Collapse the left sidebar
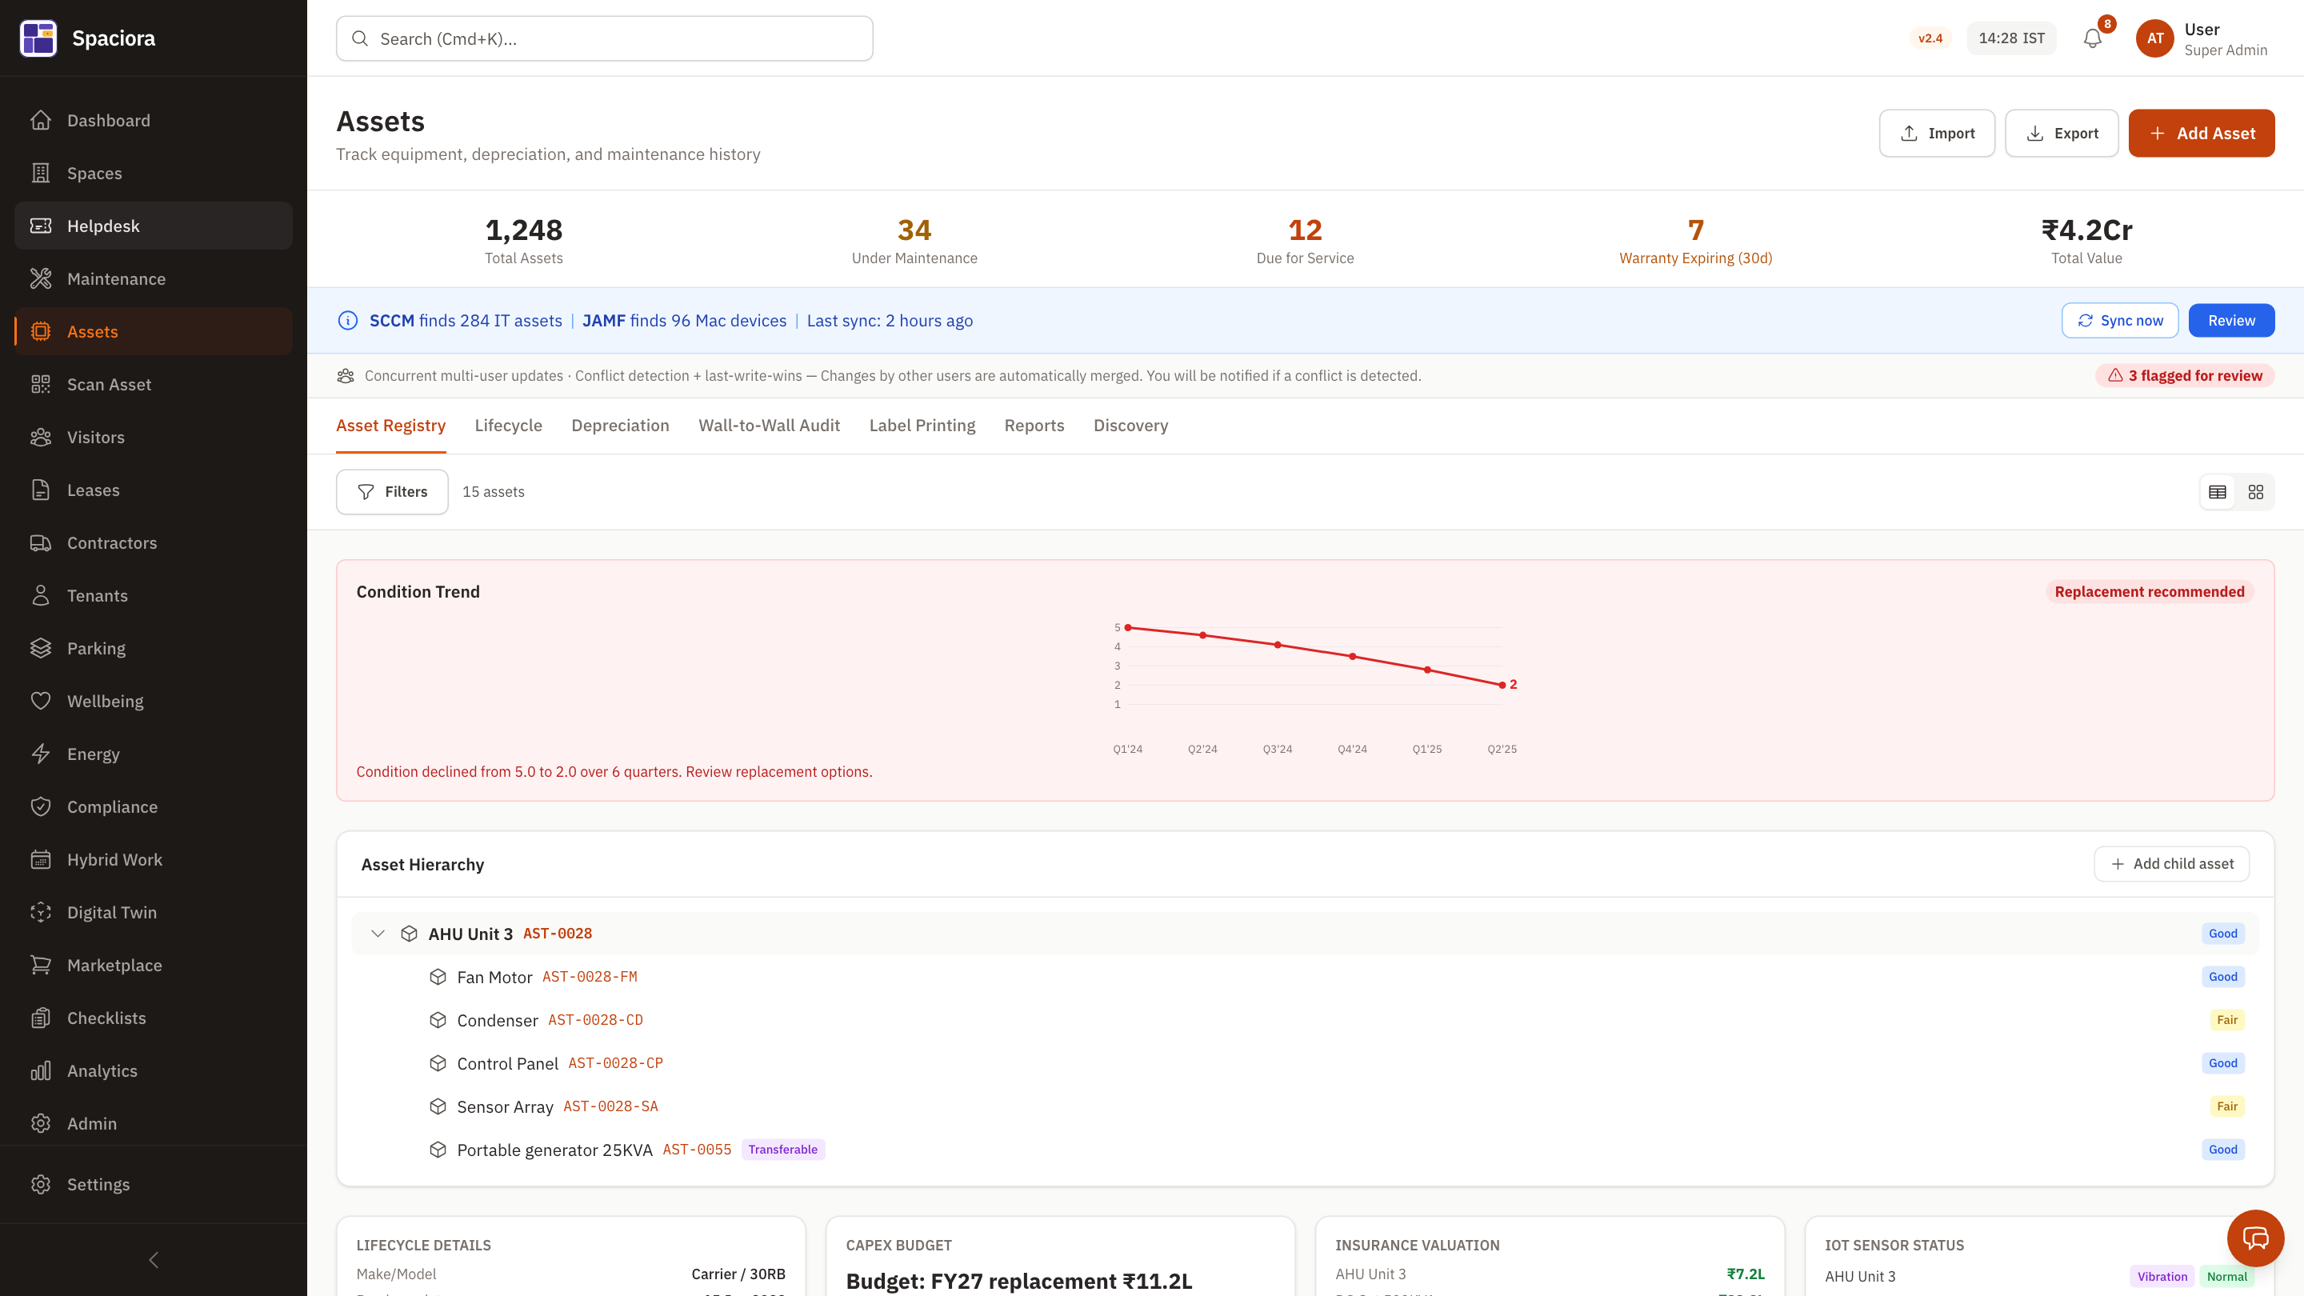 [x=153, y=1259]
